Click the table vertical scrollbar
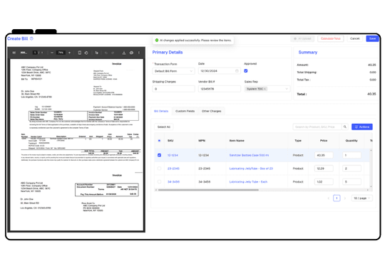This screenshot has width=385, height=273. point(371,168)
